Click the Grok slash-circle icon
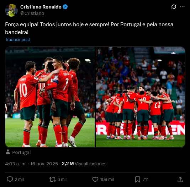190x187 pixels. (x=174, y=7)
